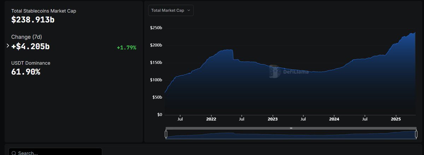
Task: Click the 2022 x-axis label
Action: (x=211, y=119)
